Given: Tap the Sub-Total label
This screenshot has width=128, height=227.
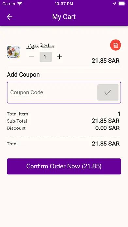Looking at the screenshot, I should pos(17,121).
